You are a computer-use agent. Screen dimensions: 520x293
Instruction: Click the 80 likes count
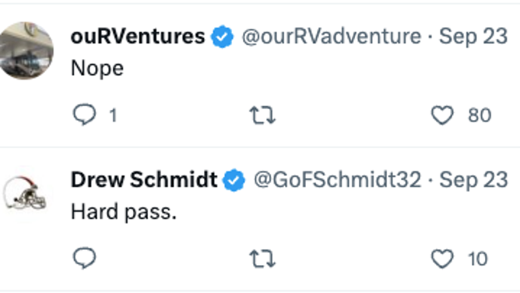480,115
